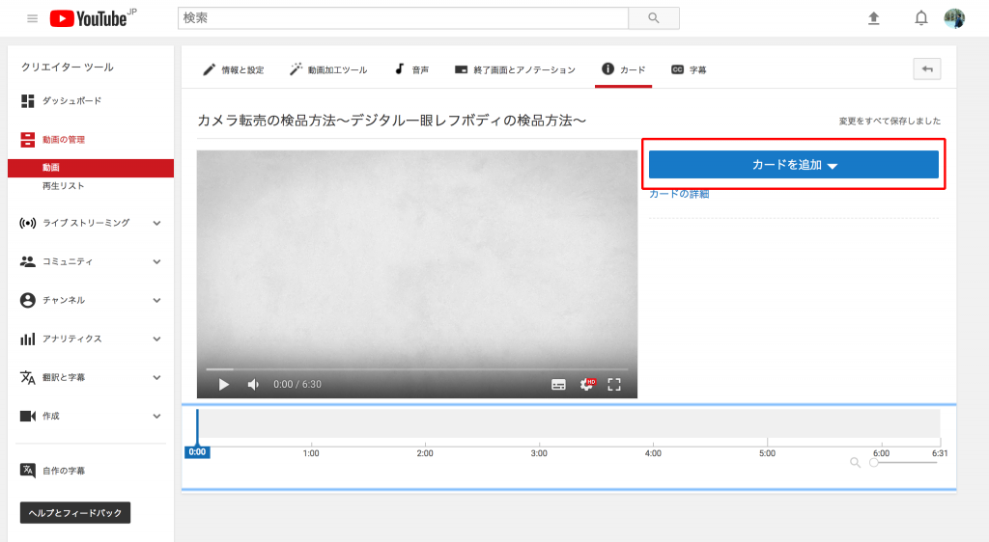Click the 動画の管理 video manager icon
This screenshot has width=989, height=542.
(28, 140)
